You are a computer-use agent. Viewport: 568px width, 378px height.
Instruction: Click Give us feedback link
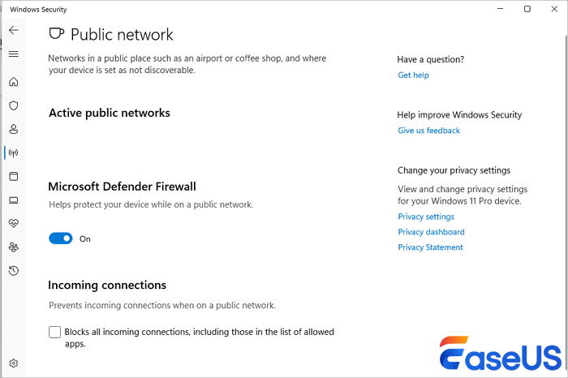click(x=428, y=131)
